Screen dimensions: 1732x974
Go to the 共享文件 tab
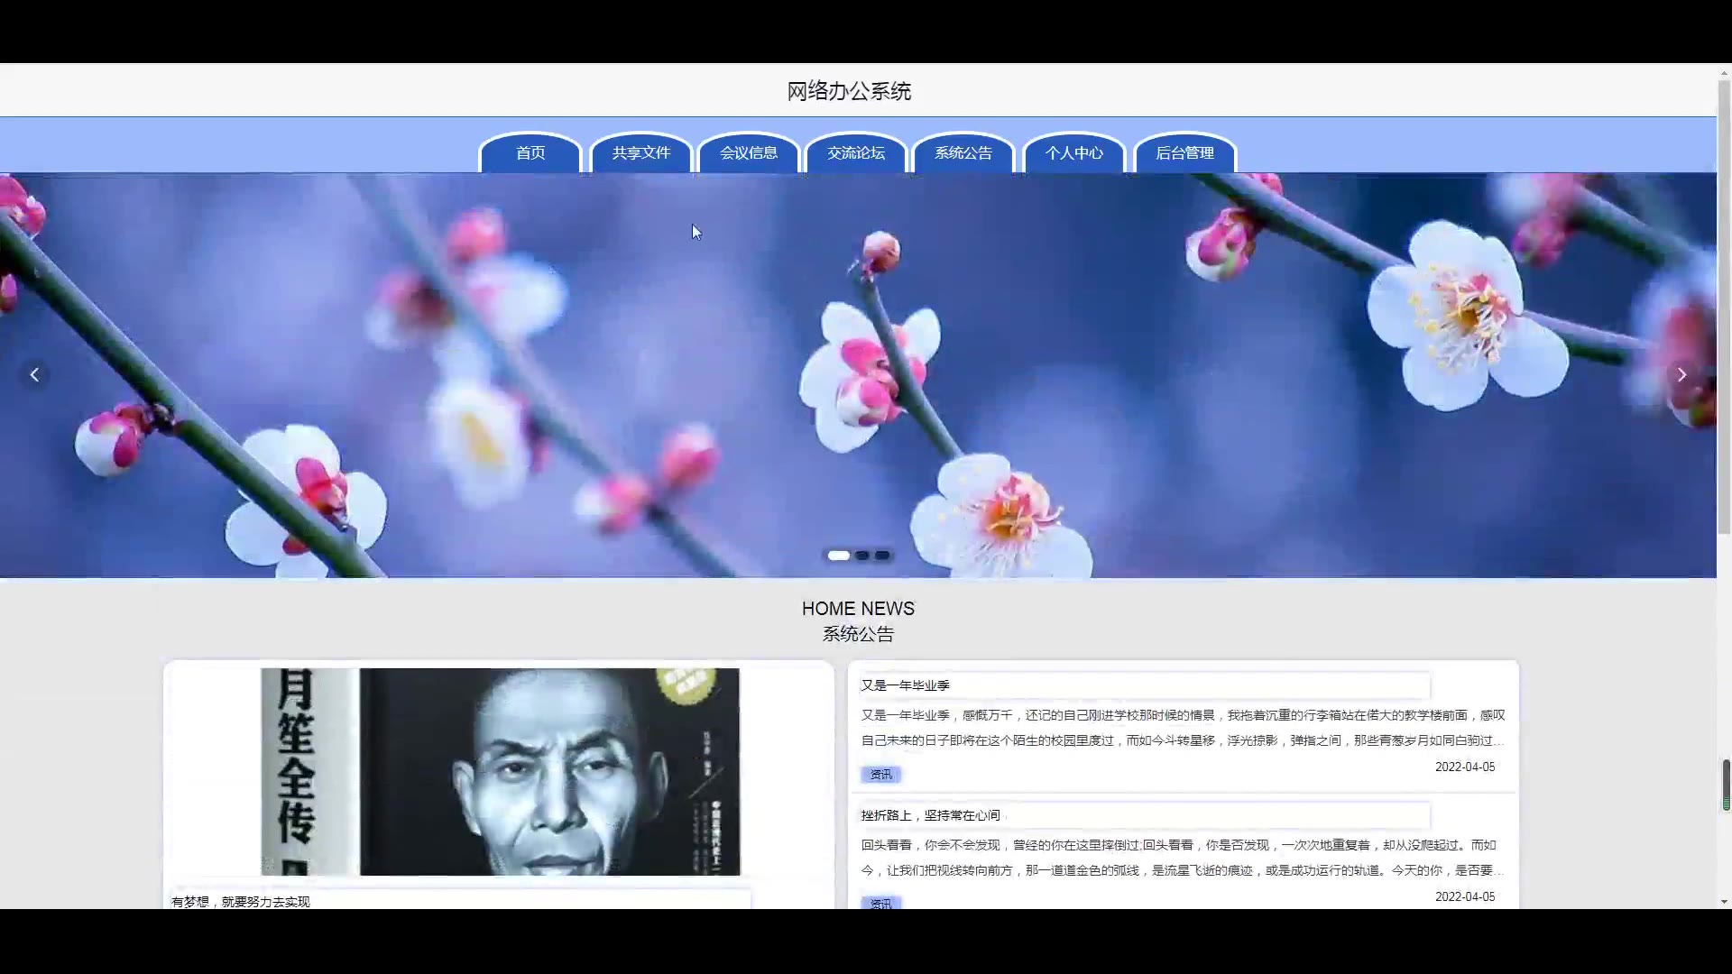pyautogui.click(x=640, y=153)
